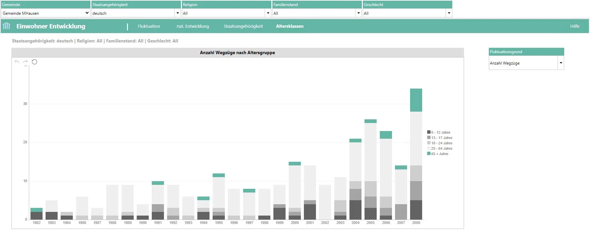Expand the Geschlecht filter dropdown
Image resolution: width=590 pixels, height=247 pixels.
pos(449,13)
